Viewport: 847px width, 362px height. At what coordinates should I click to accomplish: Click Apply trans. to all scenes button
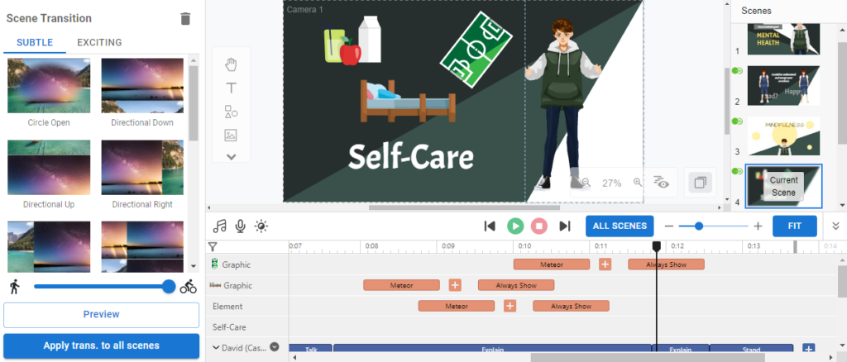click(101, 345)
